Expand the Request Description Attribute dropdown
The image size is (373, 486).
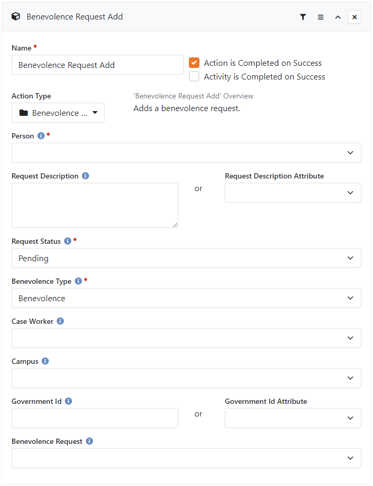click(x=293, y=193)
